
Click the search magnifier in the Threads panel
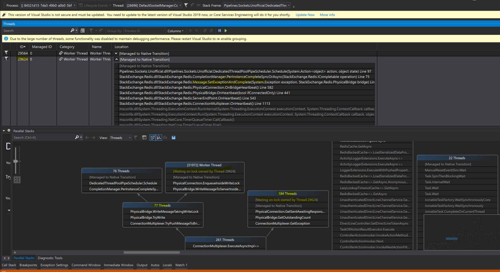(x=72, y=30)
